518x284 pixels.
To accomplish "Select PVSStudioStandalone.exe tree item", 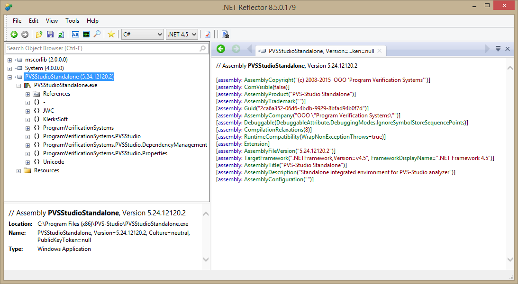I will [x=66, y=85].
